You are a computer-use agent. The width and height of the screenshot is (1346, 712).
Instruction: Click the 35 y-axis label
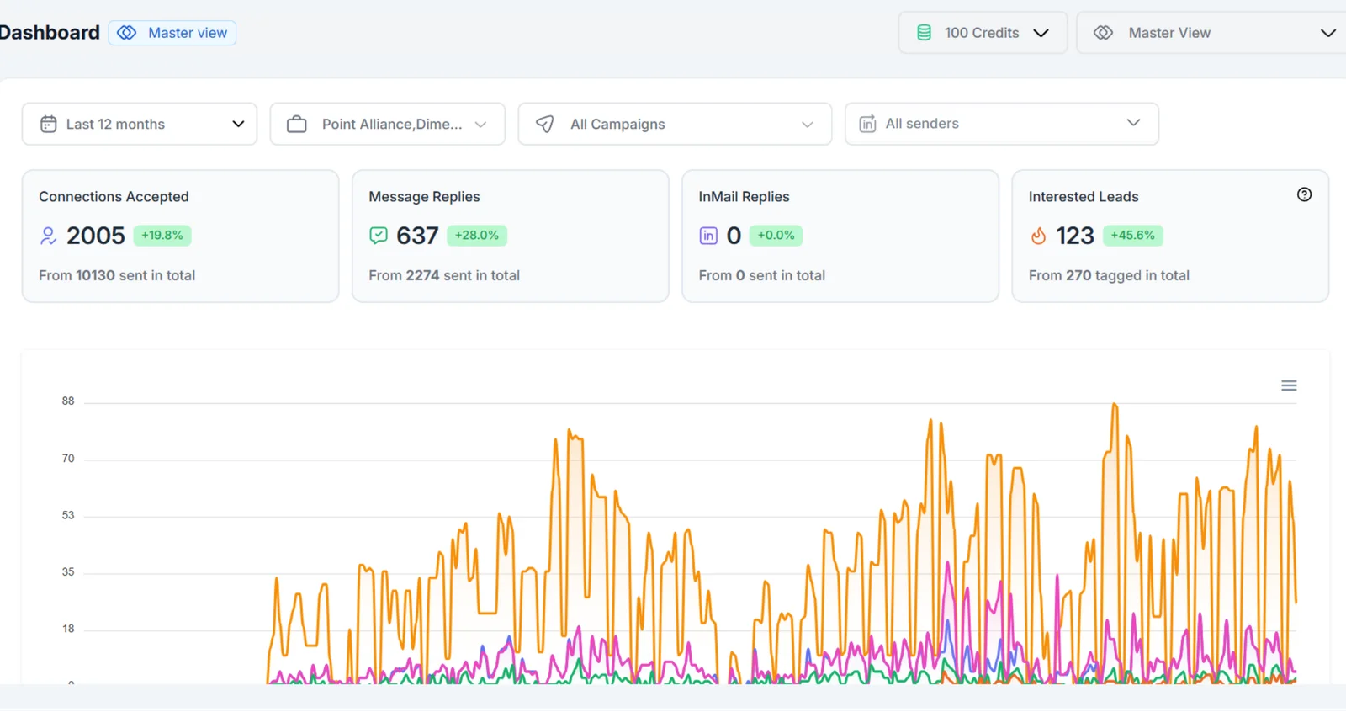pyautogui.click(x=68, y=572)
